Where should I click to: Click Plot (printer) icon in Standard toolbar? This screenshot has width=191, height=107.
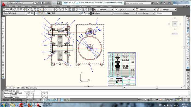pyautogui.click(x=15, y=9)
